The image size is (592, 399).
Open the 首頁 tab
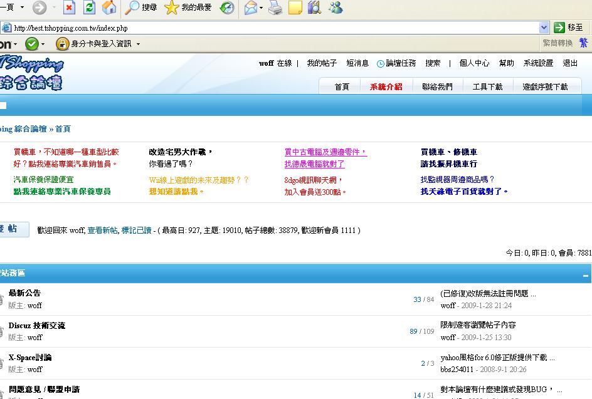pos(342,86)
